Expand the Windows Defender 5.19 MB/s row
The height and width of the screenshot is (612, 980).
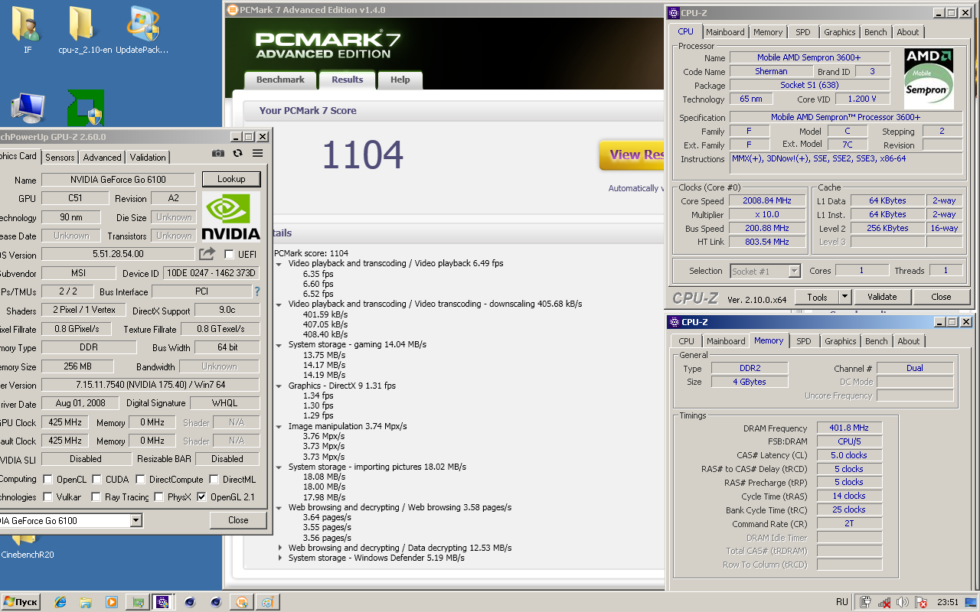coord(280,558)
